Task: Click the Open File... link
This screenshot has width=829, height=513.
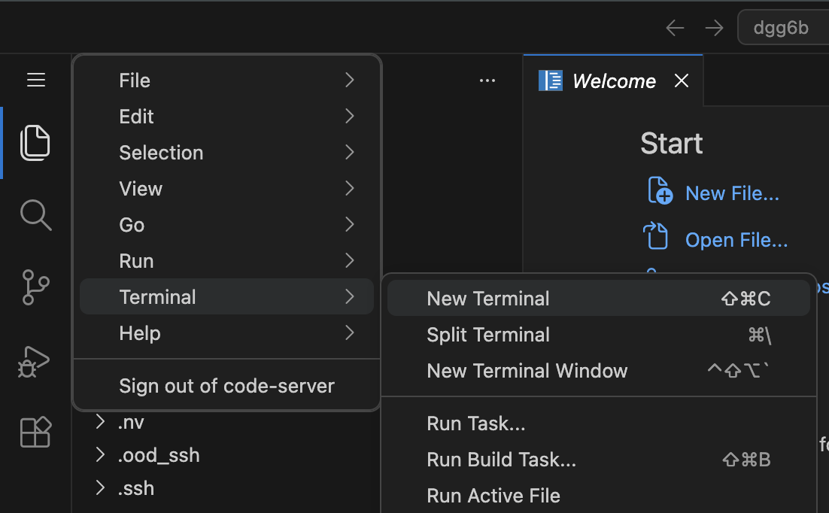Action: (x=736, y=240)
